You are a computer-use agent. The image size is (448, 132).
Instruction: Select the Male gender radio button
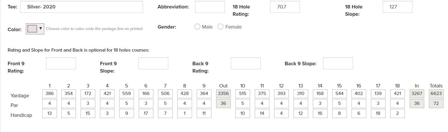click(197, 27)
